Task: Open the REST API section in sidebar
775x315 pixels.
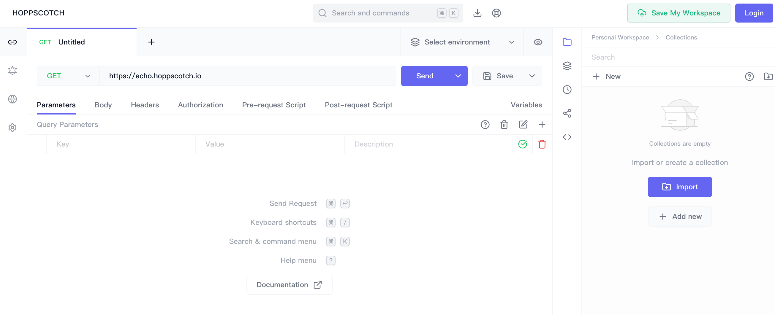Action: [12, 42]
